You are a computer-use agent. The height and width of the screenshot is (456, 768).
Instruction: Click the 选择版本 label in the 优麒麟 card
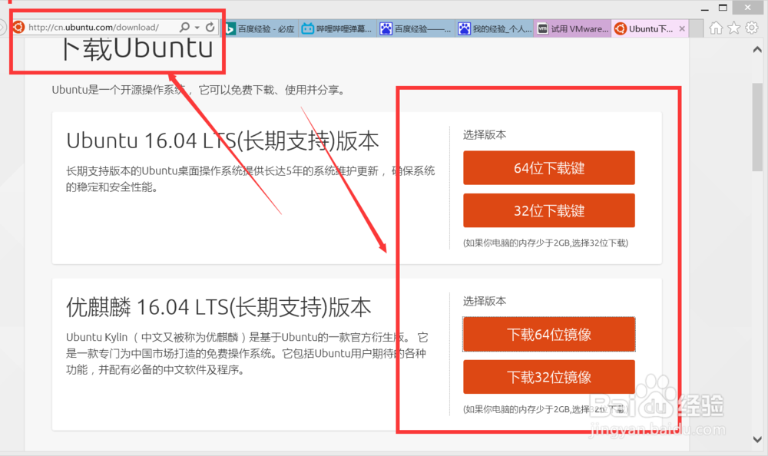(485, 301)
